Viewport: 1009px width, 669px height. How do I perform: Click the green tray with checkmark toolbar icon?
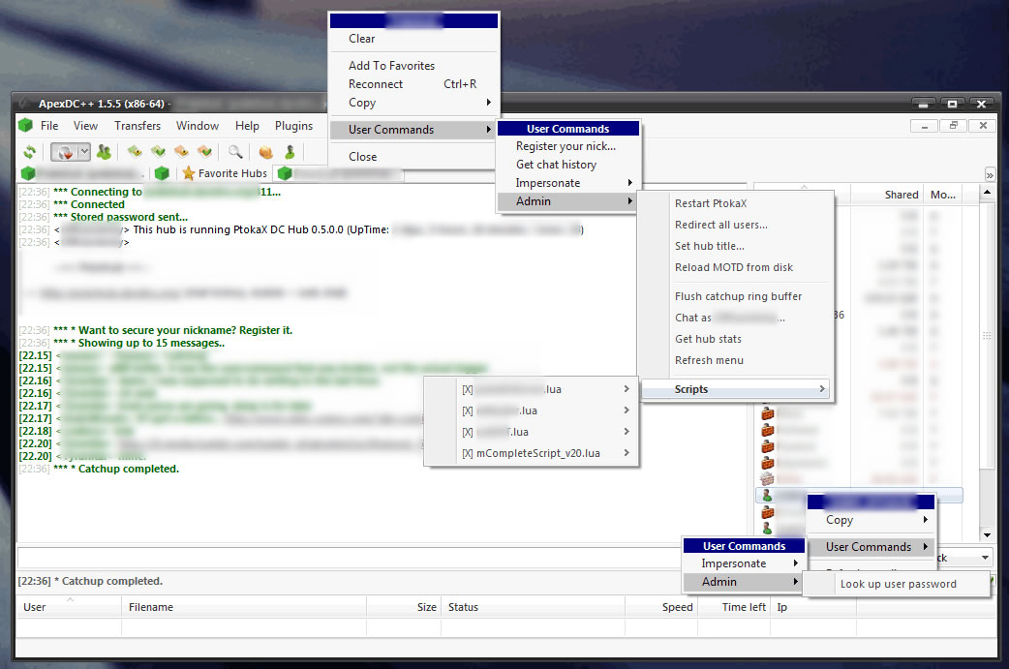click(x=158, y=152)
